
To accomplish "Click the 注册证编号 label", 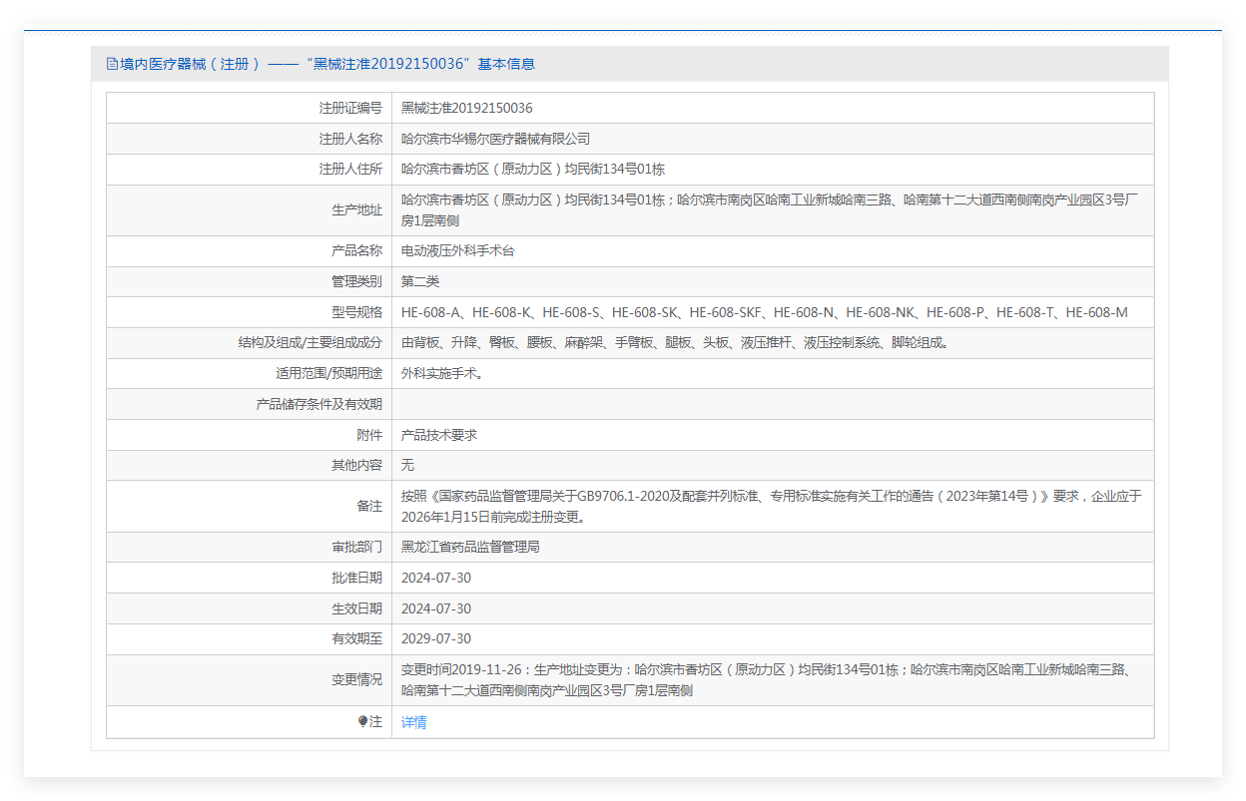I will point(350,108).
